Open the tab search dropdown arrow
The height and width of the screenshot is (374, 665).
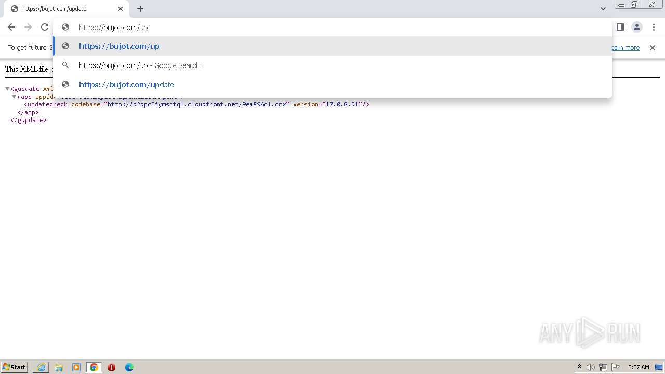(x=603, y=9)
